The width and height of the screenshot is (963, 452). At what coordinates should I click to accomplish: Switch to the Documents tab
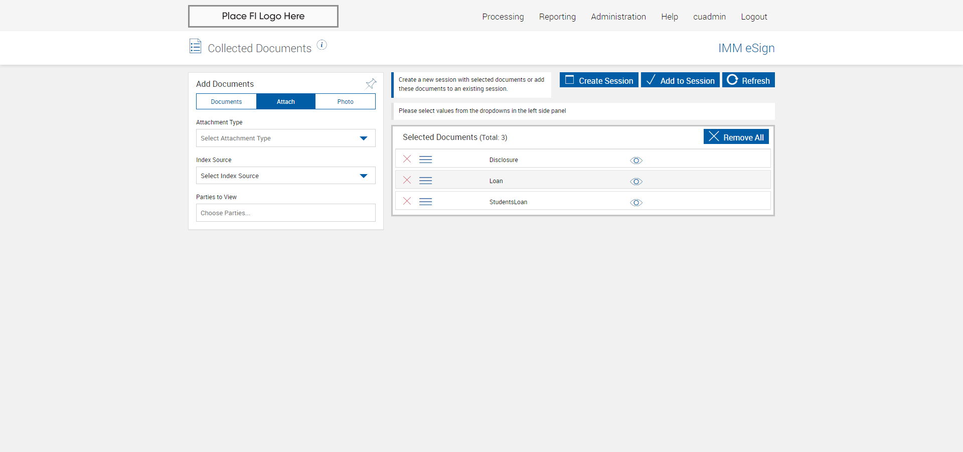click(226, 101)
